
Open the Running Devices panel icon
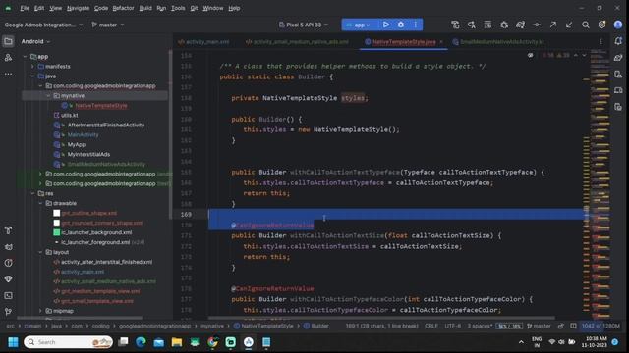pos(618,90)
